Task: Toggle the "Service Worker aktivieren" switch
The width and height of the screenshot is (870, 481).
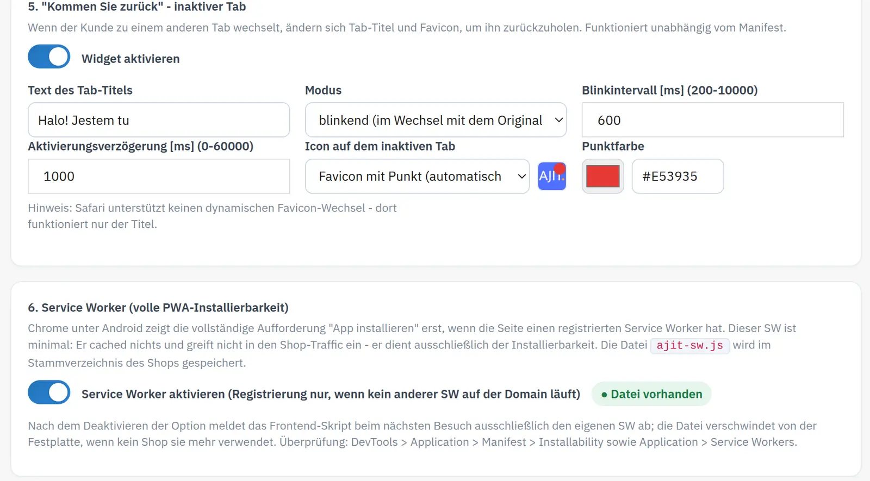Action: tap(49, 392)
